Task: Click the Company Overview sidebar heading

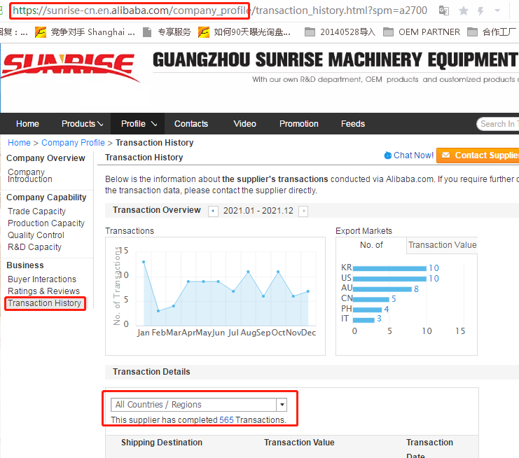Action: pos(46,158)
